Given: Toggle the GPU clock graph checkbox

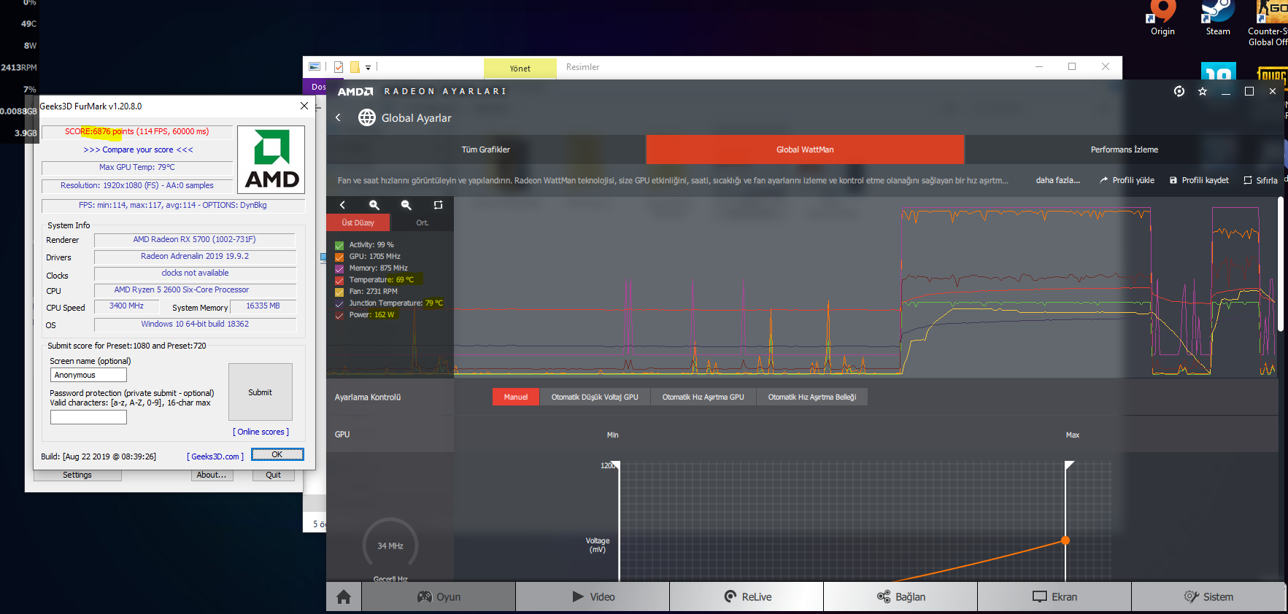Looking at the screenshot, I should pos(339,257).
